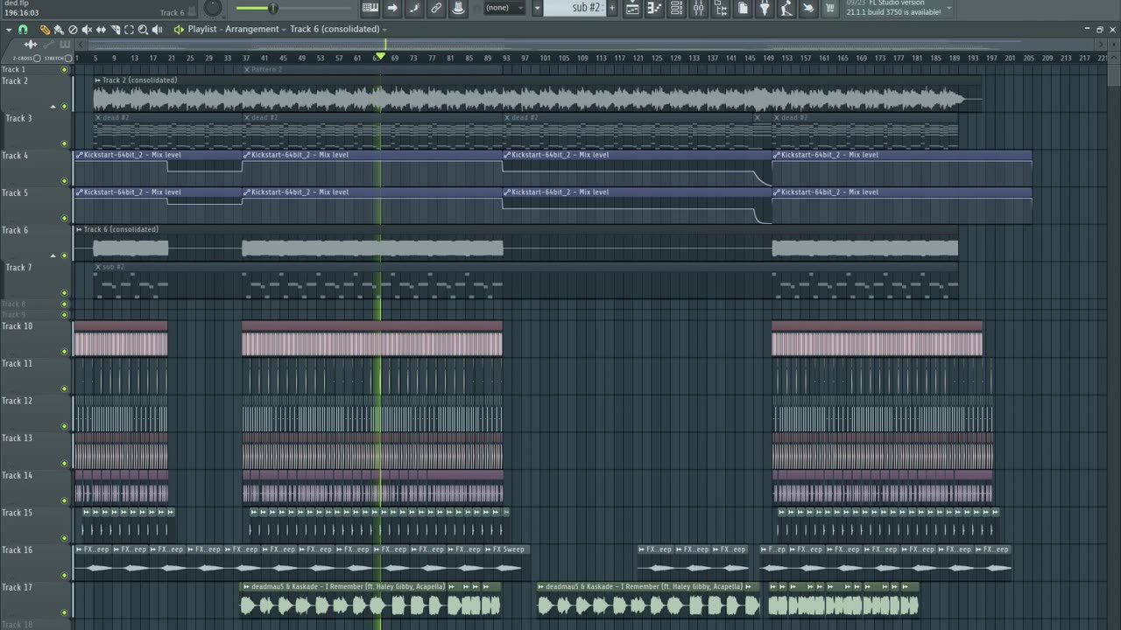Mute Track 16 with its green dot
This screenshot has height=630, width=1121.
[64, 576]
